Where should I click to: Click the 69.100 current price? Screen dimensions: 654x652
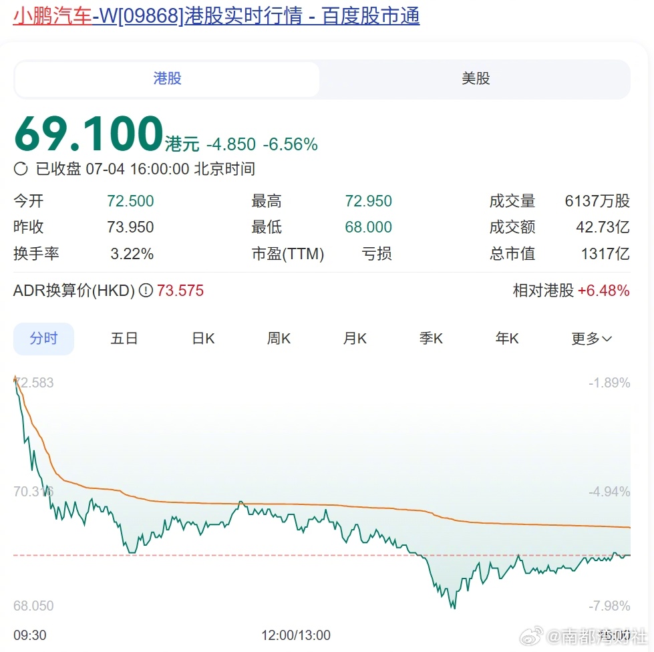(88, 134)
